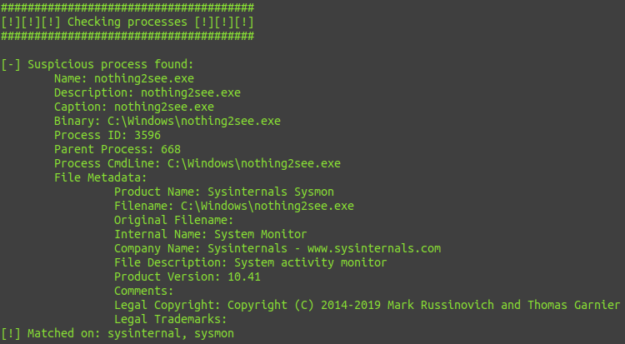Click Product Name 'Sysinternals Sysmon' text

tap(271, 192)
